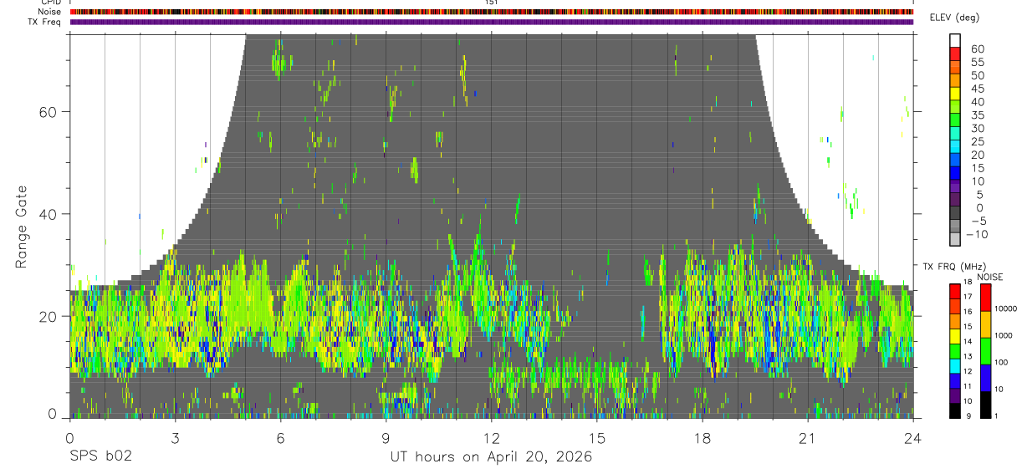The height and width of the screenshot is (474, 1027).
Task: Click the x-axis tick label '21'
Action: point(808,438)
